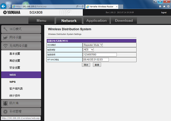The width and height of the screenshot is (171, 121).
Task: Open 客户端列表 client list page
Action: (x=16, y=89)
